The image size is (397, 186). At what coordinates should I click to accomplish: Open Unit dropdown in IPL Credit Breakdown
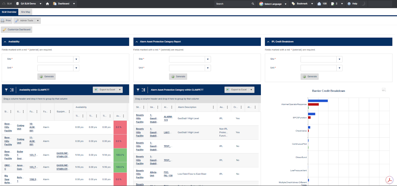point(339,68)
